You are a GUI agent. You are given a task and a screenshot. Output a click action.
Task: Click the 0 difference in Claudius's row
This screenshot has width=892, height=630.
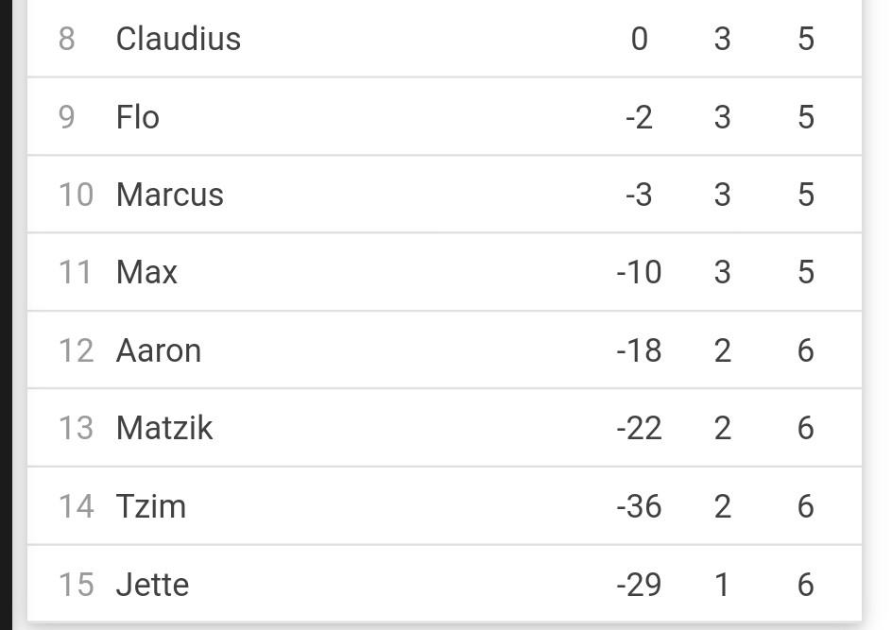click(640, 39)
